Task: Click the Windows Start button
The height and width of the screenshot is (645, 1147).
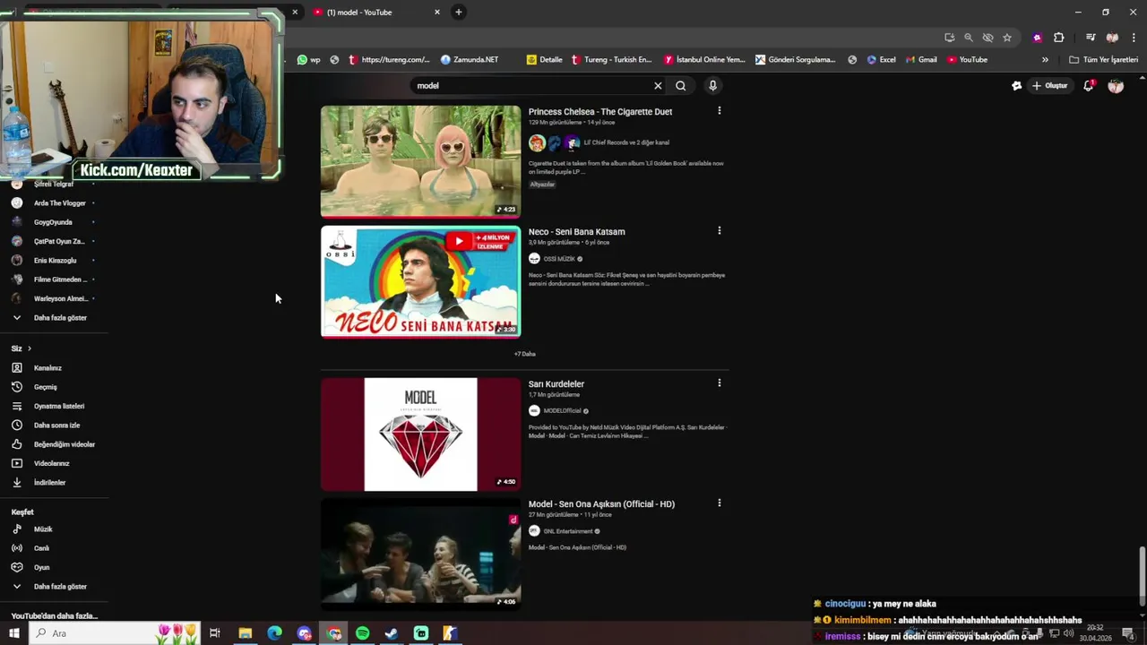Action: pos(13,633)
